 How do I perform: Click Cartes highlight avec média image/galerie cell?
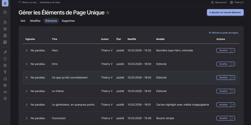tap(183, 105)
